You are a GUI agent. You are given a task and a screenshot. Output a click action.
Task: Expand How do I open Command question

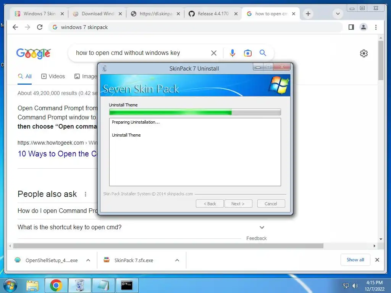58,211
